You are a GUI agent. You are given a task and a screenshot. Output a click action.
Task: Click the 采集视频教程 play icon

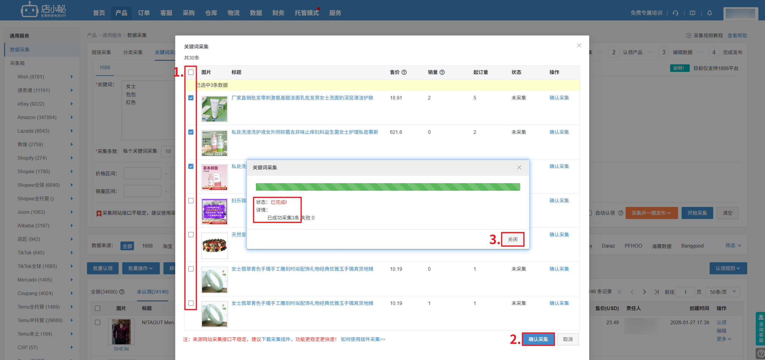[689, 35]
